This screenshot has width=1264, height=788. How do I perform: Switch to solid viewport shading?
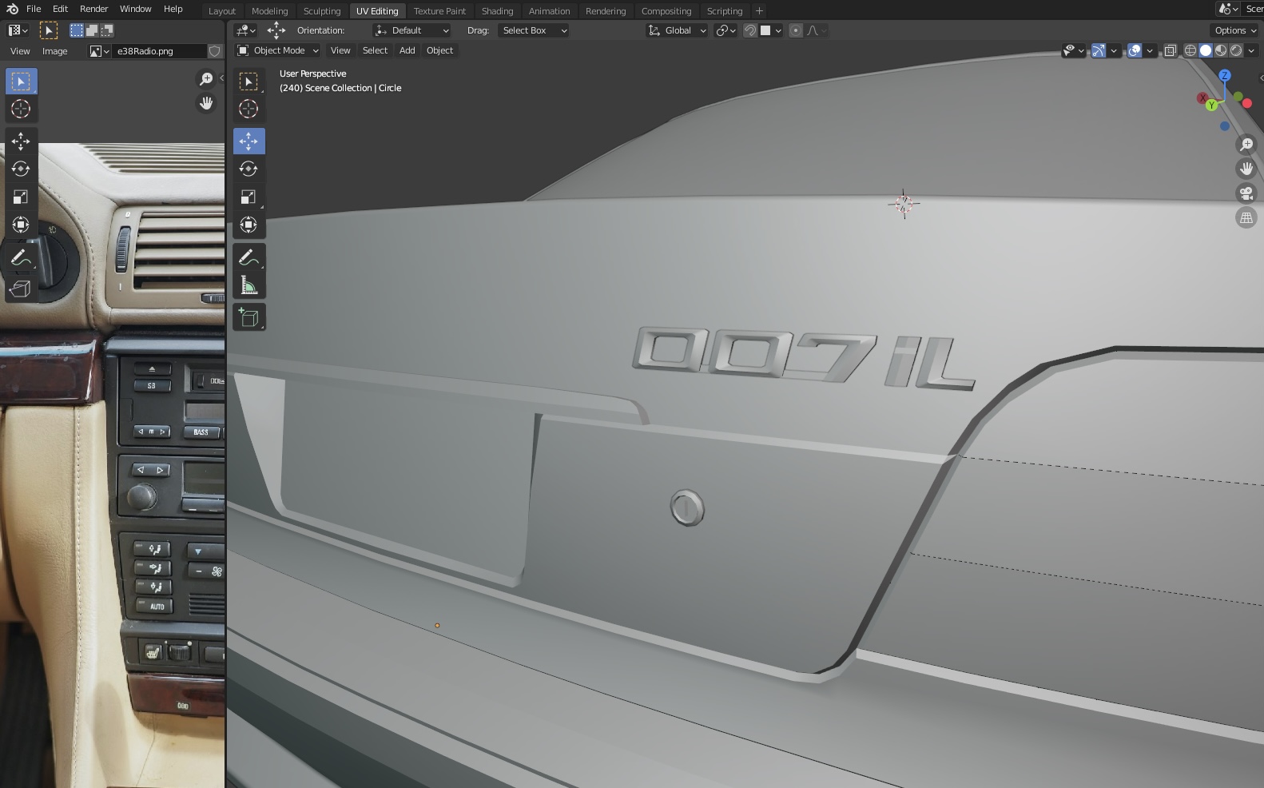click(1206, 50)
